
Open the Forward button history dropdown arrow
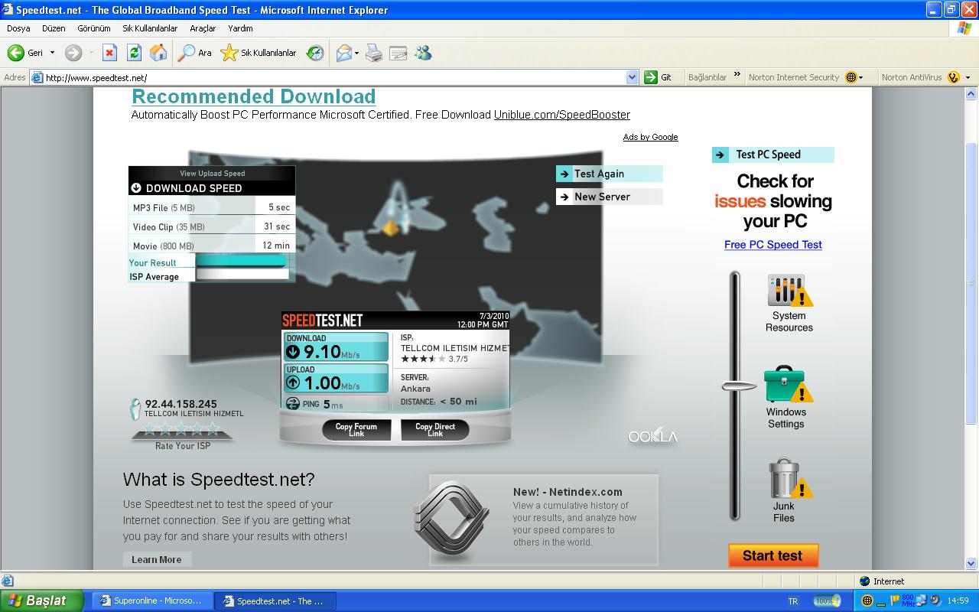pos(91,53)
